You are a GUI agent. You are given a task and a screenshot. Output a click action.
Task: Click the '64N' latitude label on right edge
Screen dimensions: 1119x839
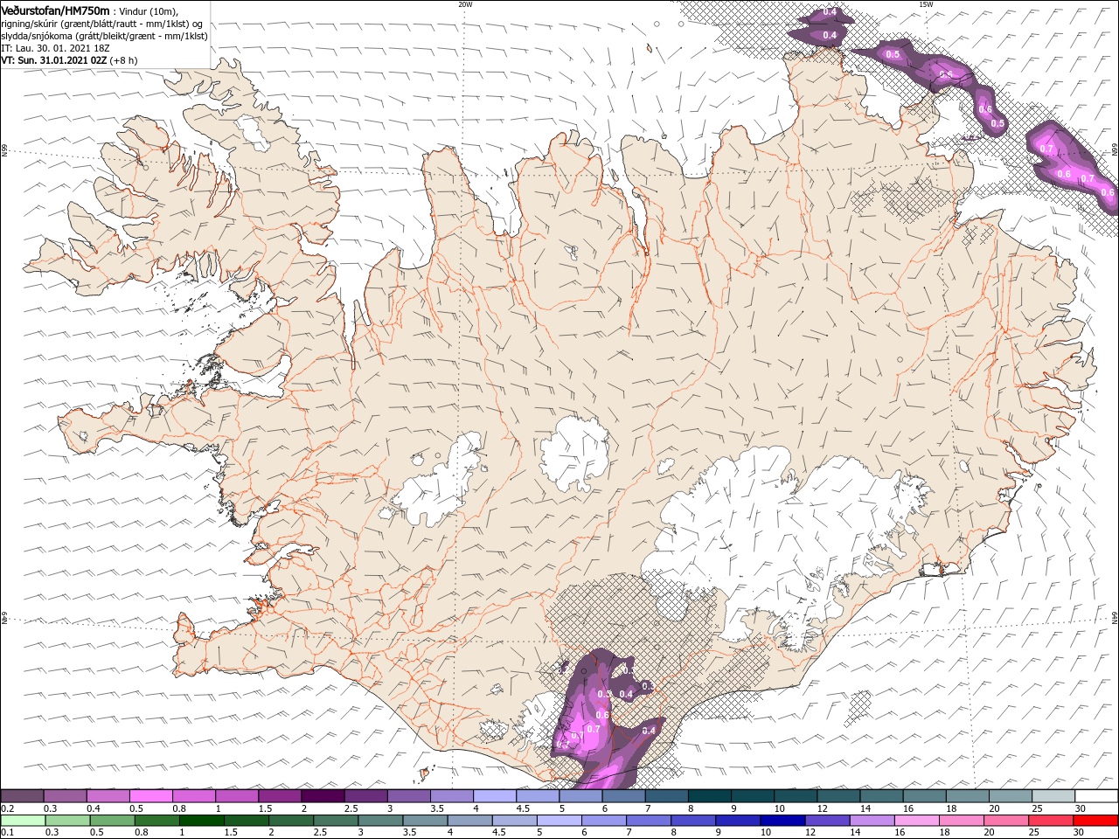[1115, 618]
